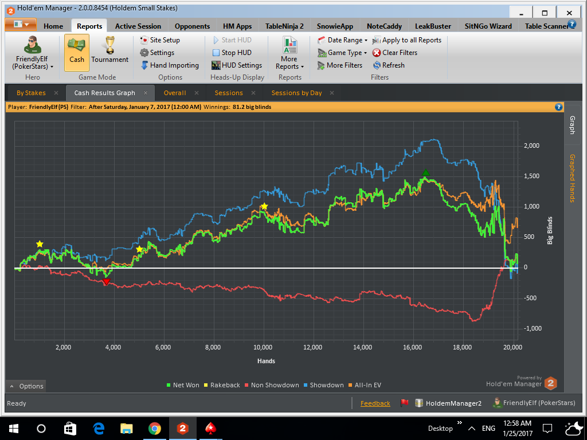Open the TableNinja 2 tab

(x=284, y=26)
